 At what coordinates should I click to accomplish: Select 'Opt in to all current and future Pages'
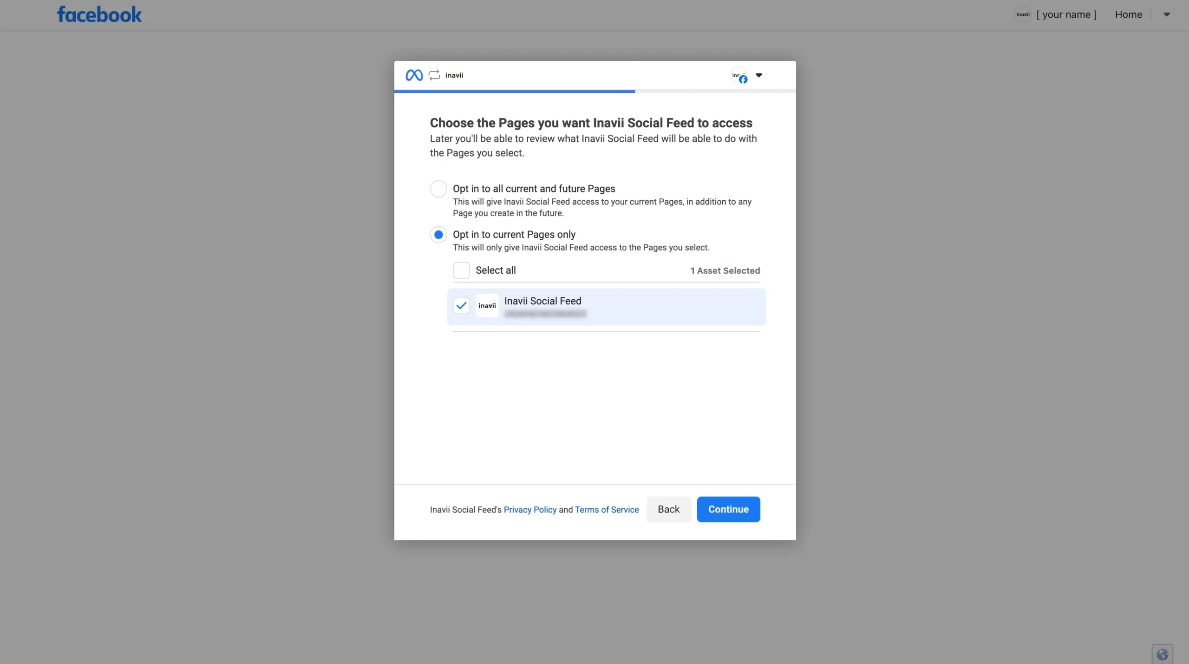point(438,189)
